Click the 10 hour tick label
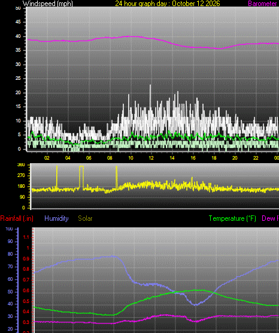 click(x=131, y=158)
